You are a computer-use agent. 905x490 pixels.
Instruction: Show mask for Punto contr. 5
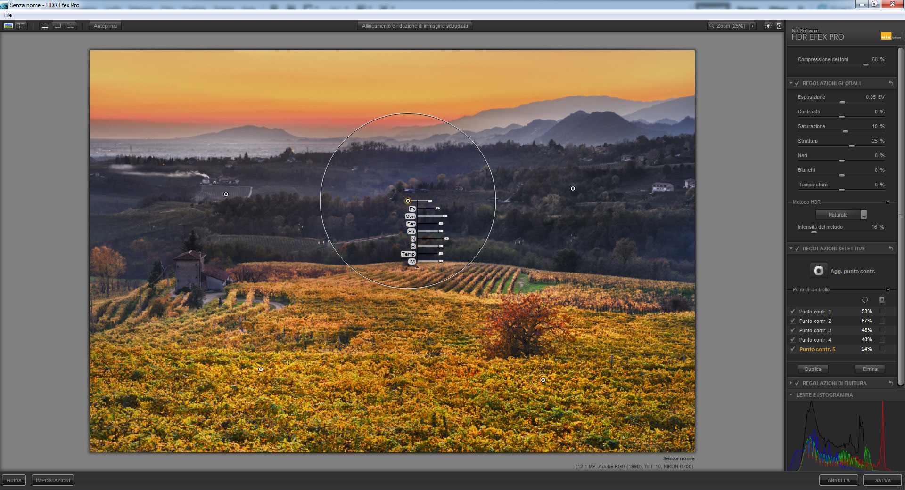tap(882, 349)
